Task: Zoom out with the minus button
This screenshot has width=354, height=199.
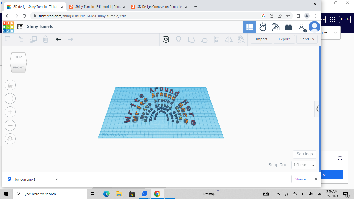Action: [x=10, y=125]
